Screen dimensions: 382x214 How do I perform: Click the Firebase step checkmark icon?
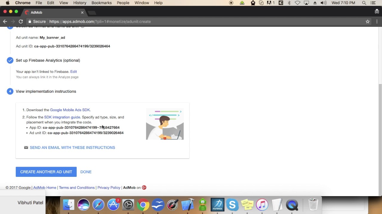click(x=10, y=60)
